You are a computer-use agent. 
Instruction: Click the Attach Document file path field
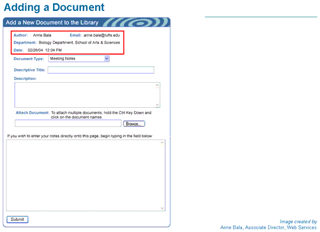(68, 123)
